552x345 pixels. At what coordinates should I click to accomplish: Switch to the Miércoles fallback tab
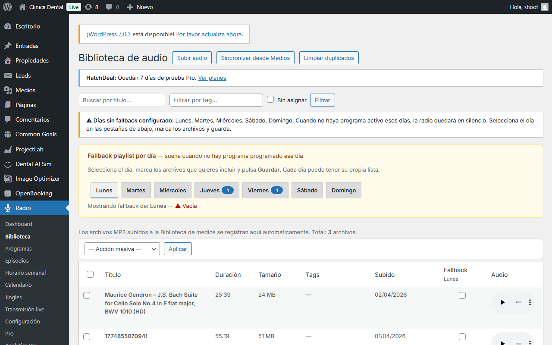(x=173, y=190)
